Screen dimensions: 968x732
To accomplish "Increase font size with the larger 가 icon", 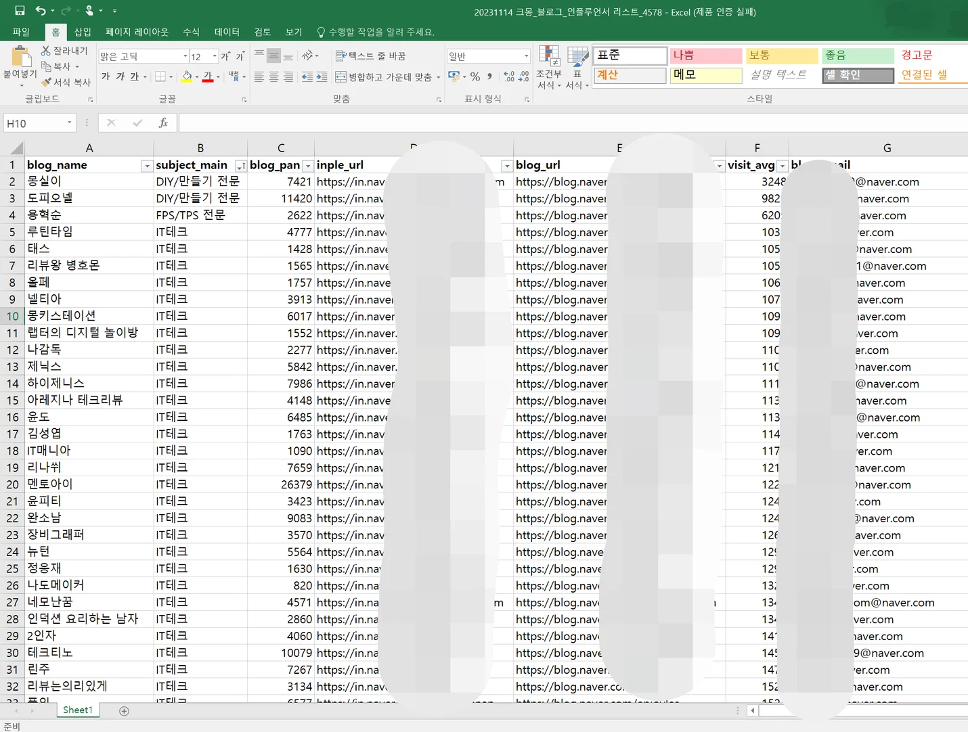I will pyautogui.click(x=225, y=56).
